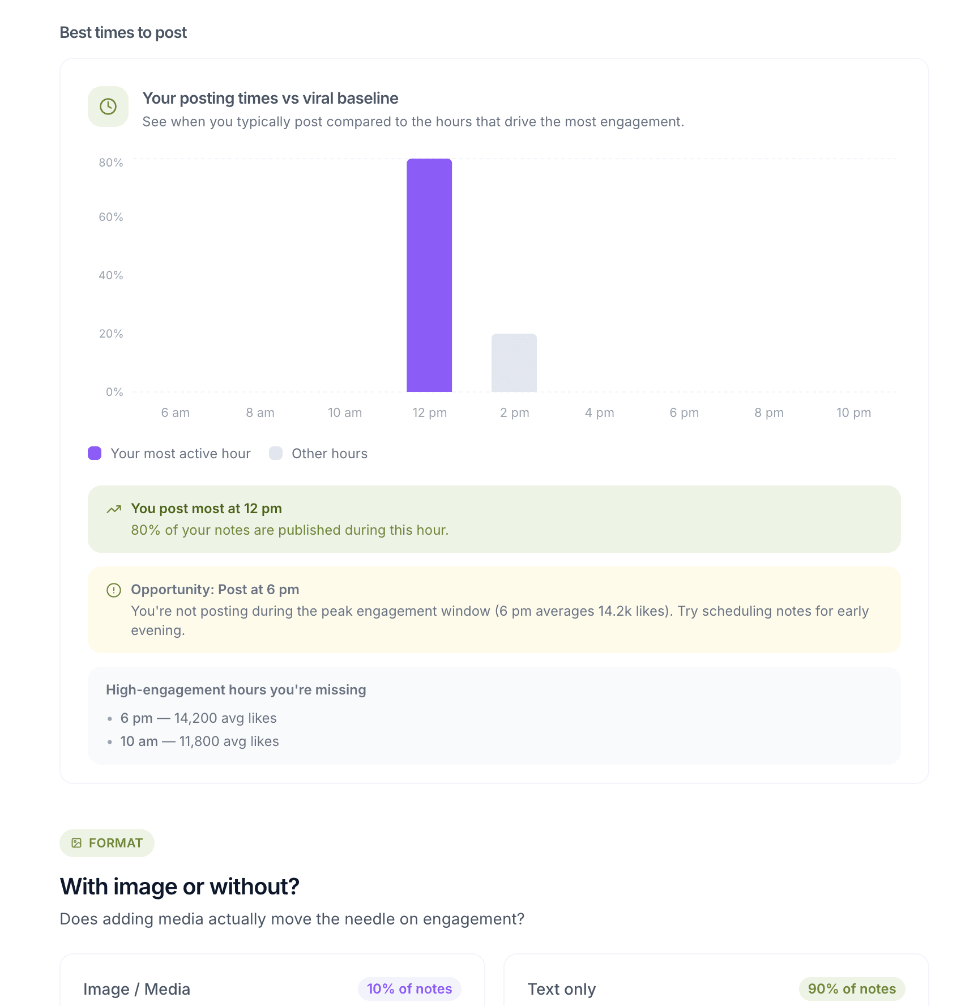Select the gray legend square icon
This screenshot has width=957, height=1006.
click(x=276, y=453)
